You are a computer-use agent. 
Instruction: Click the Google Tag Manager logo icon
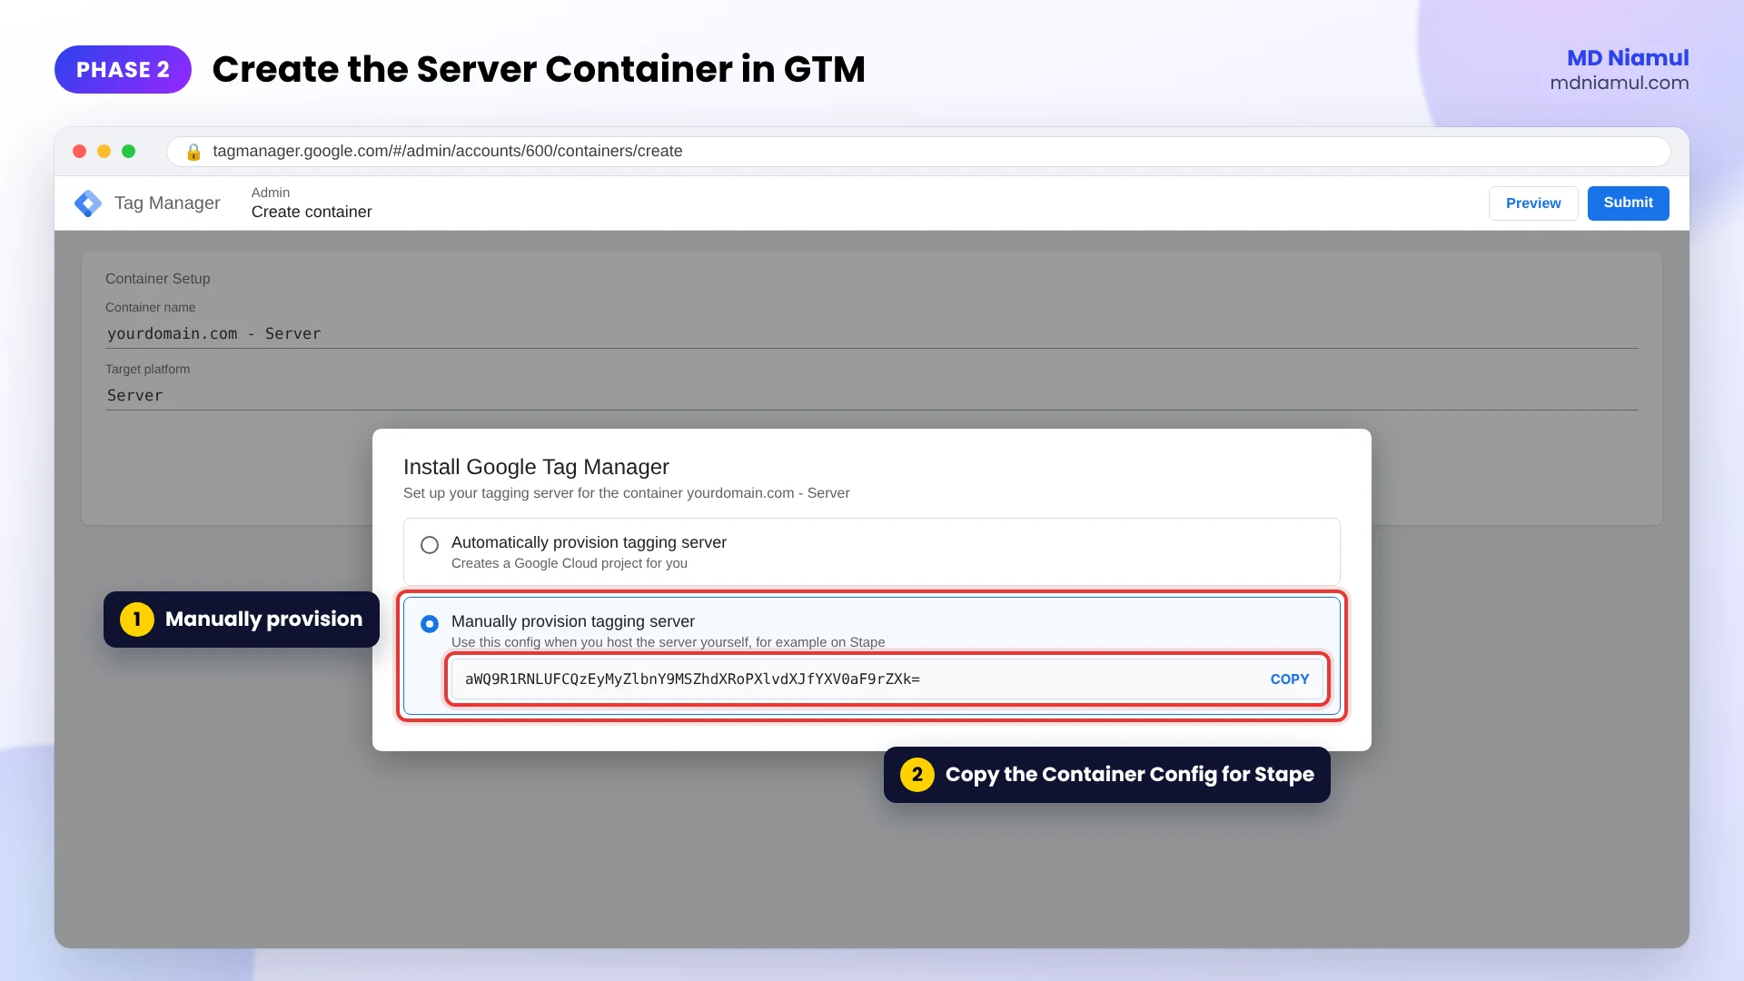pos(88,203)
